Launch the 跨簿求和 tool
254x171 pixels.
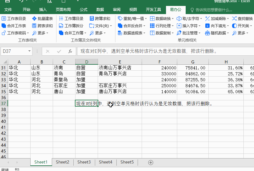coord(100,19)
